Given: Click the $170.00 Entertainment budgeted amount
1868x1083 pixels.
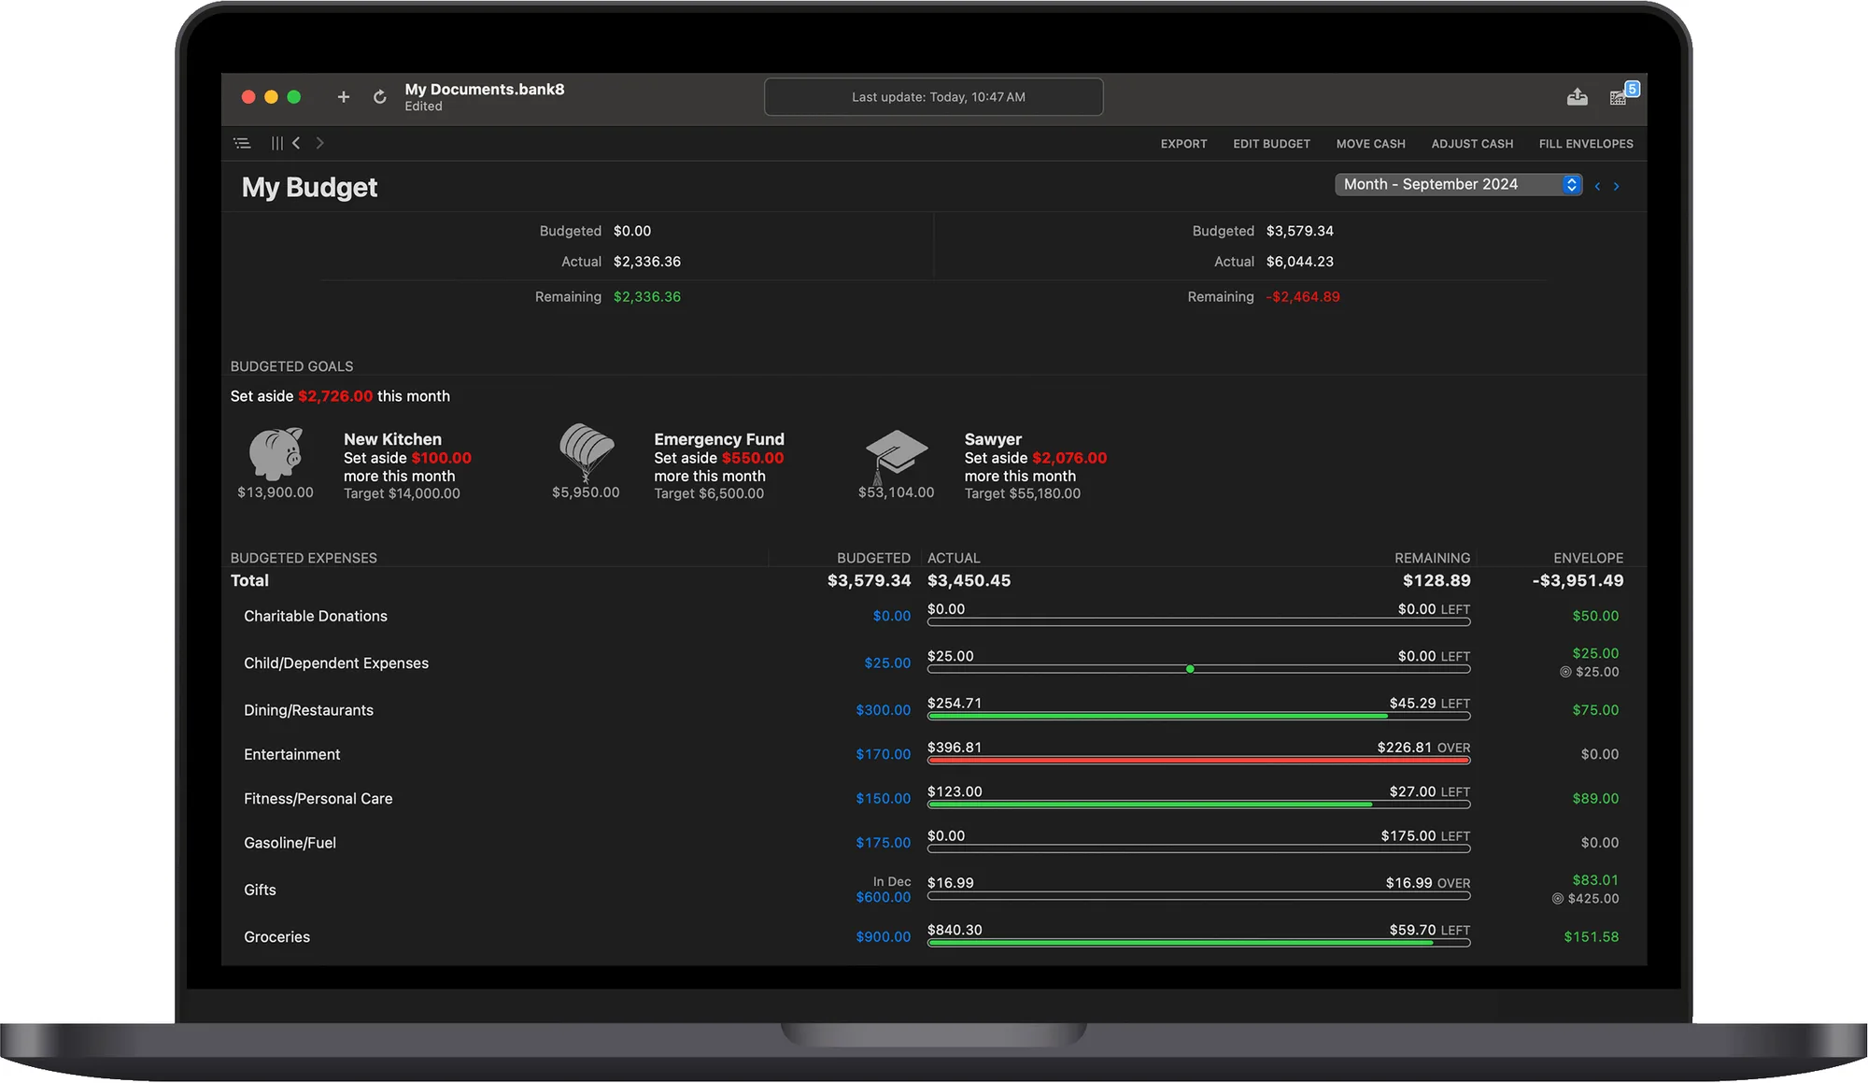Looking at the screenshot, I should pyautogui.click(x=883, y=754).
